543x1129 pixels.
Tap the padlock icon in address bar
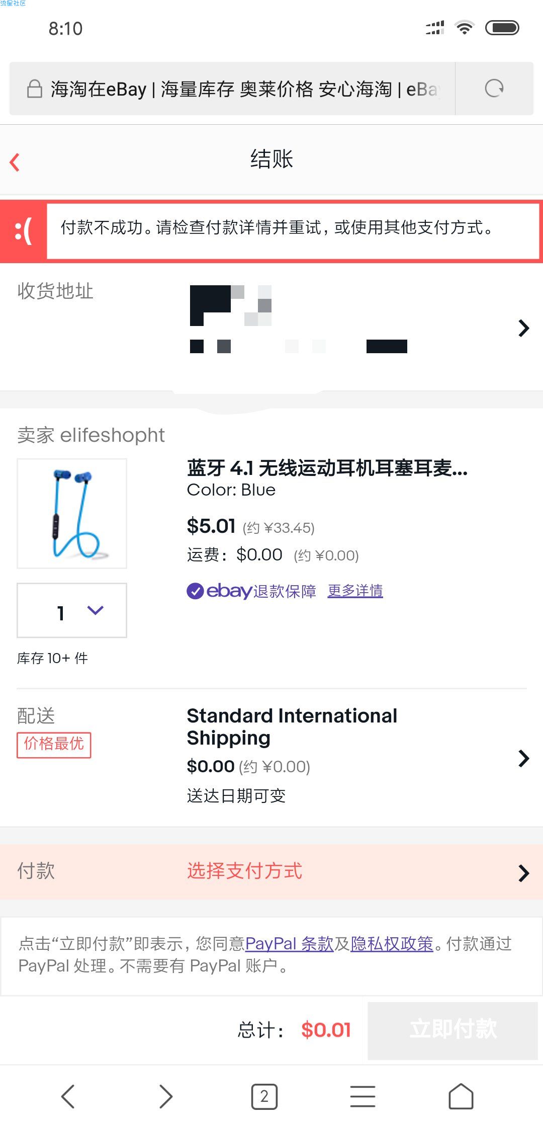tap(34, 89)
